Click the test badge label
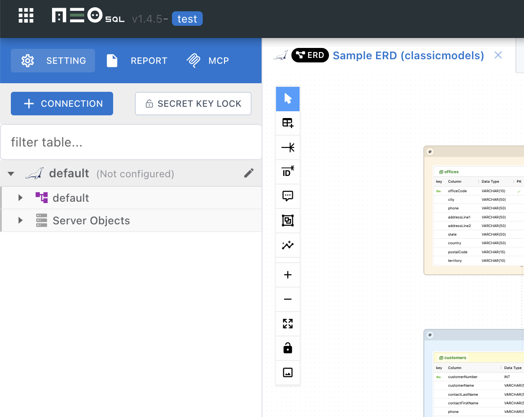Image resolution: width=524 pixels, height=417 pixels. pos(187,19)
